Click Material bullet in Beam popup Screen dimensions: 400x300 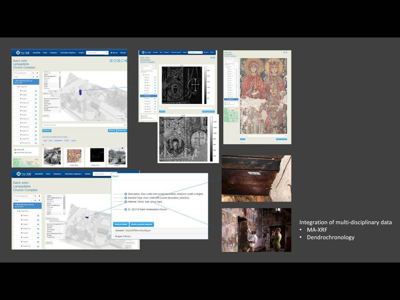[126, 202]
